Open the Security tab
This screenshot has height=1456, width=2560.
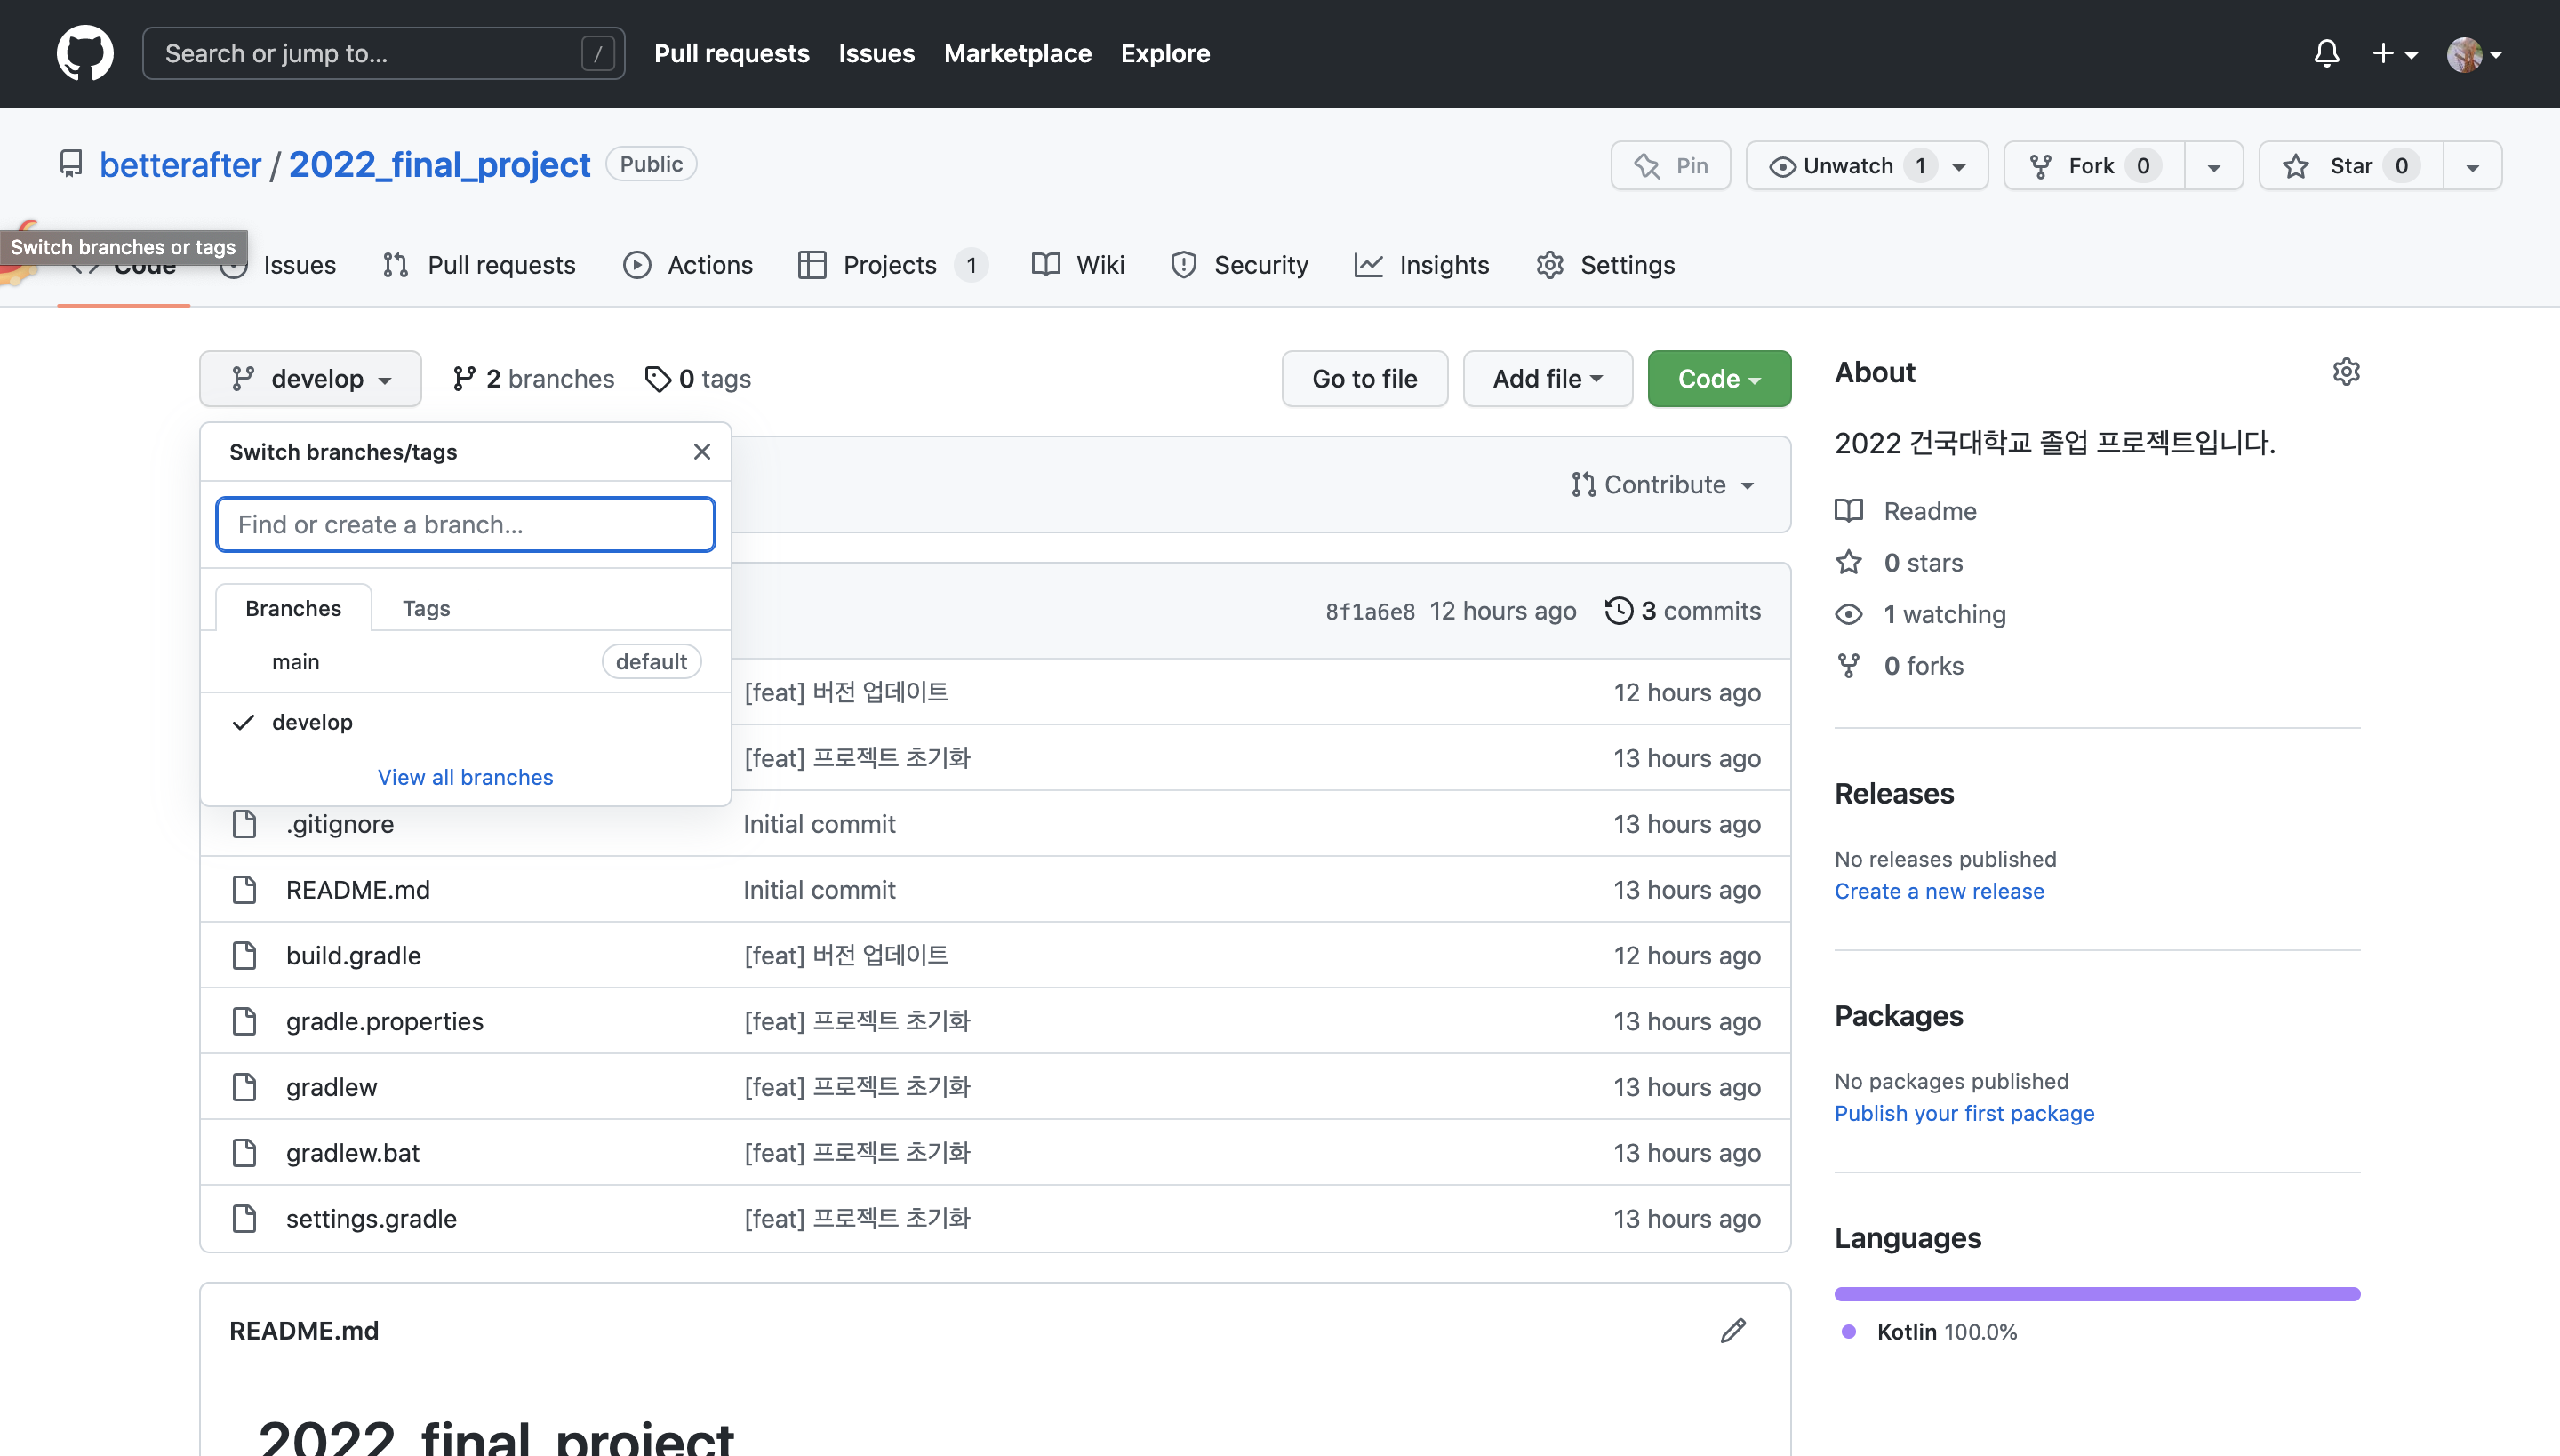[1239, 264]
